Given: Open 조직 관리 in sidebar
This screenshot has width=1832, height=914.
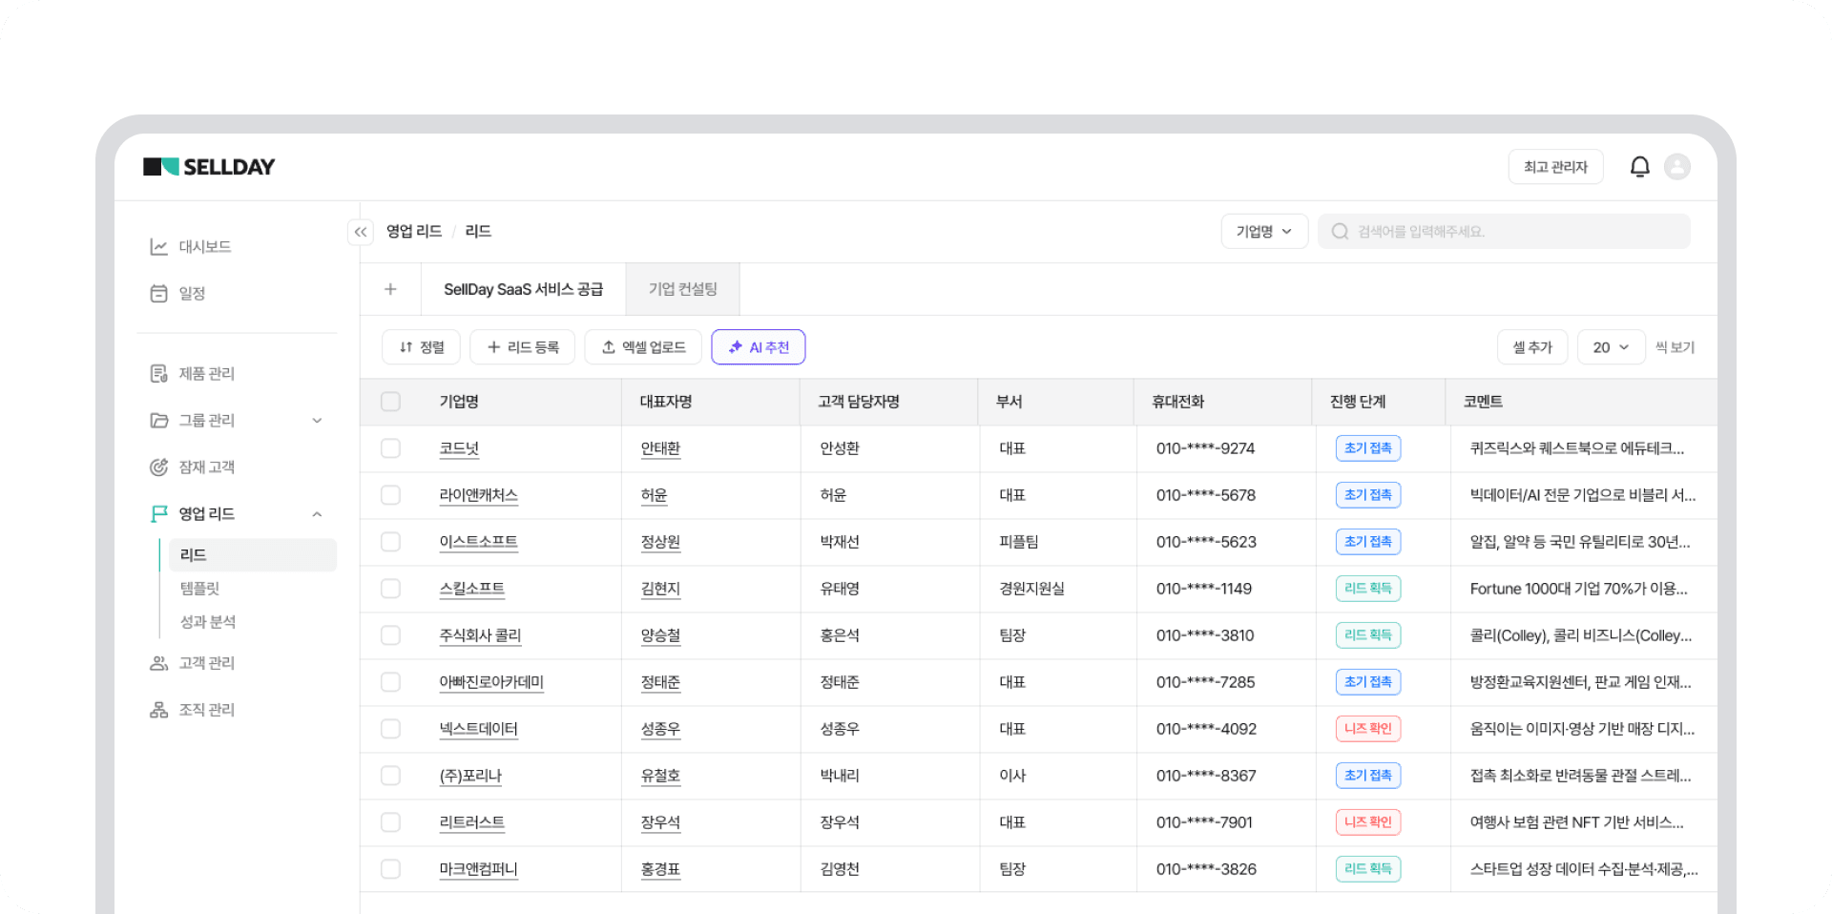Looking at the screenshot, I should tap(206, 710).
